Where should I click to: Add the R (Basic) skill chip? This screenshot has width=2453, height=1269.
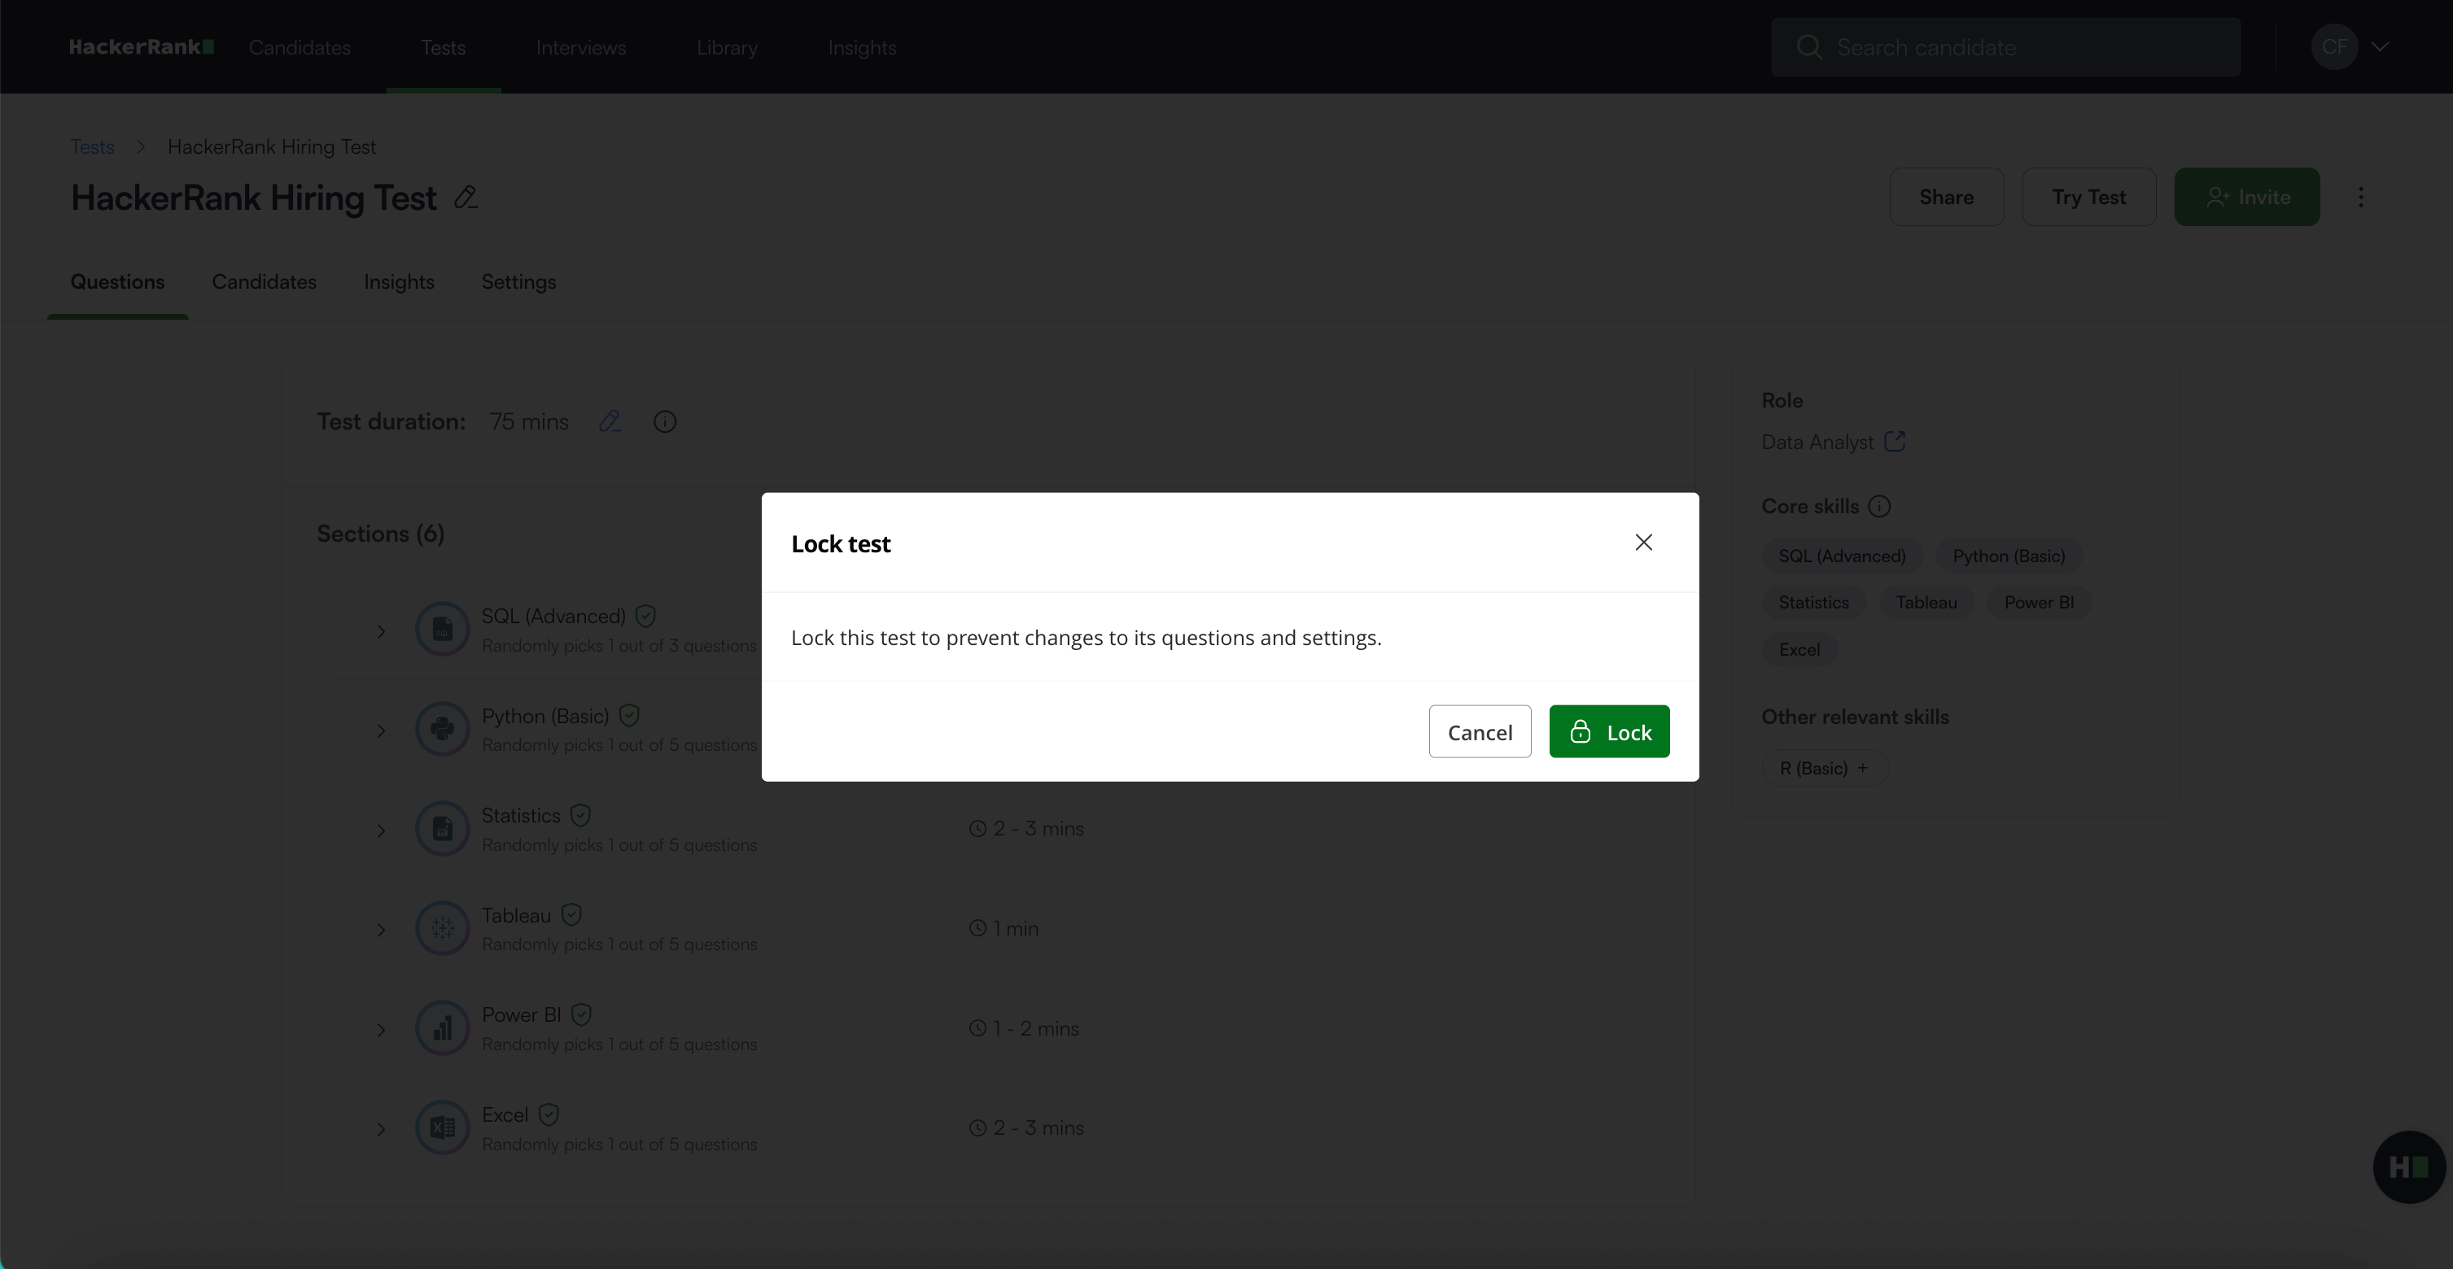coord(1824,767)
